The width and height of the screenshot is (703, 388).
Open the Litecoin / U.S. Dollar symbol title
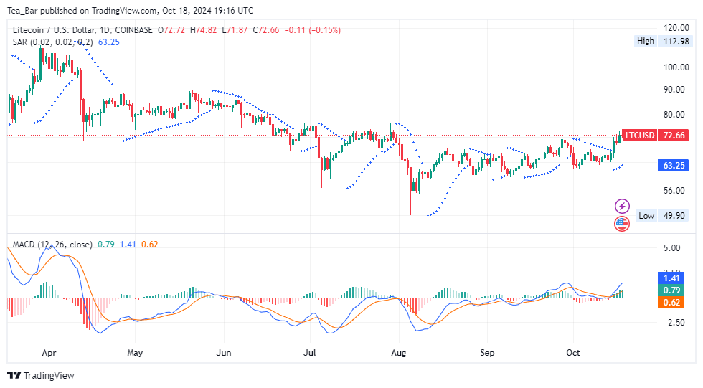coord(82,30)
